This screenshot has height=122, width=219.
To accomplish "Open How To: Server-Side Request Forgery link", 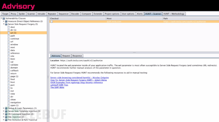I will point(78,80).
